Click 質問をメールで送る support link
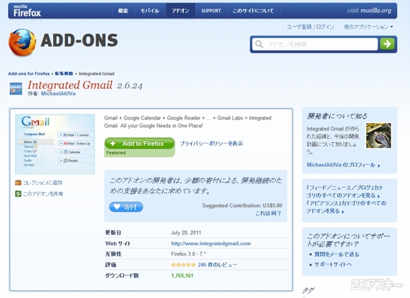410x298 pixels. 336,254
